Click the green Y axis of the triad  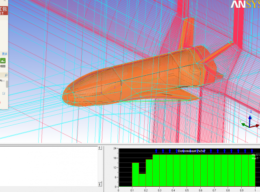245,125
